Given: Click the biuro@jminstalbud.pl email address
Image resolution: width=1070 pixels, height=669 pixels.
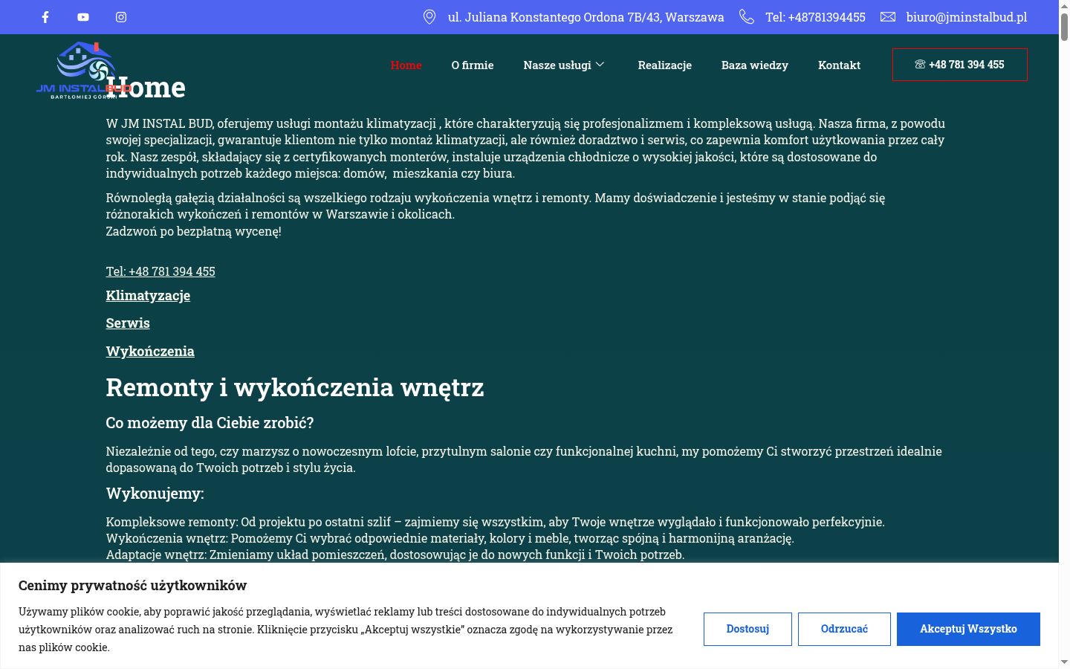Looking at the screenshot, I should tap(967, 17).
